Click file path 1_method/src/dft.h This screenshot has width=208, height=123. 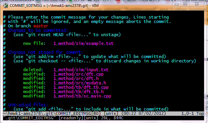point(76,79)
